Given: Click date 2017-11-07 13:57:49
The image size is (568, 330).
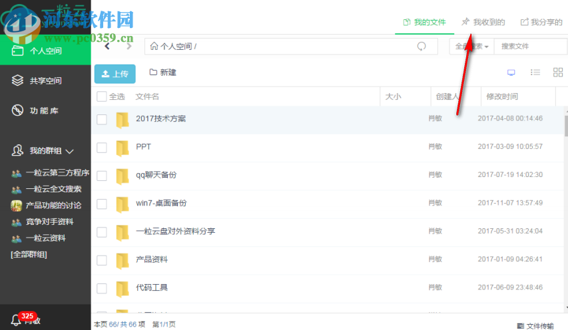Looking at the screenshot, I should coord(510,203).
